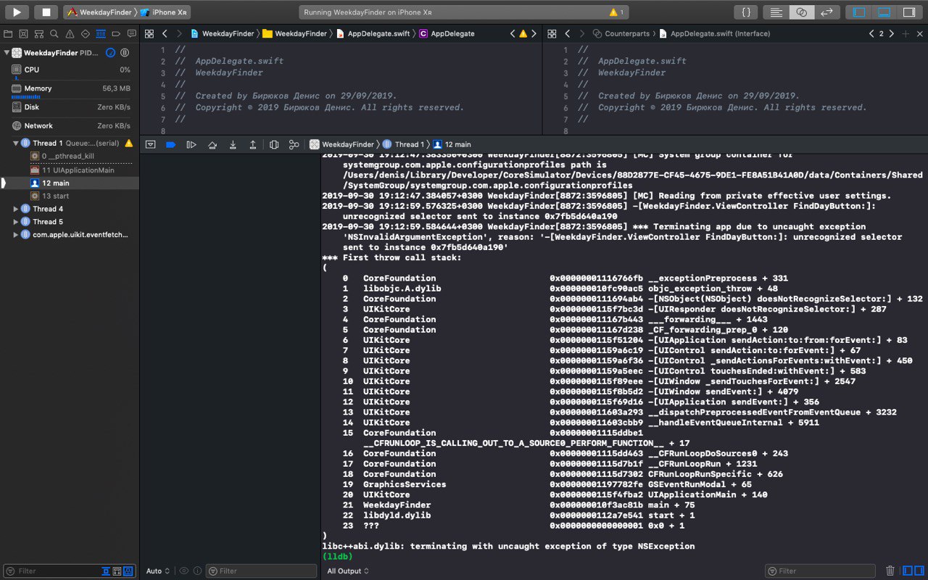Open Debug View Hierarchy
Viewport: 928px width, 580px height.
[x=274, y=144]
